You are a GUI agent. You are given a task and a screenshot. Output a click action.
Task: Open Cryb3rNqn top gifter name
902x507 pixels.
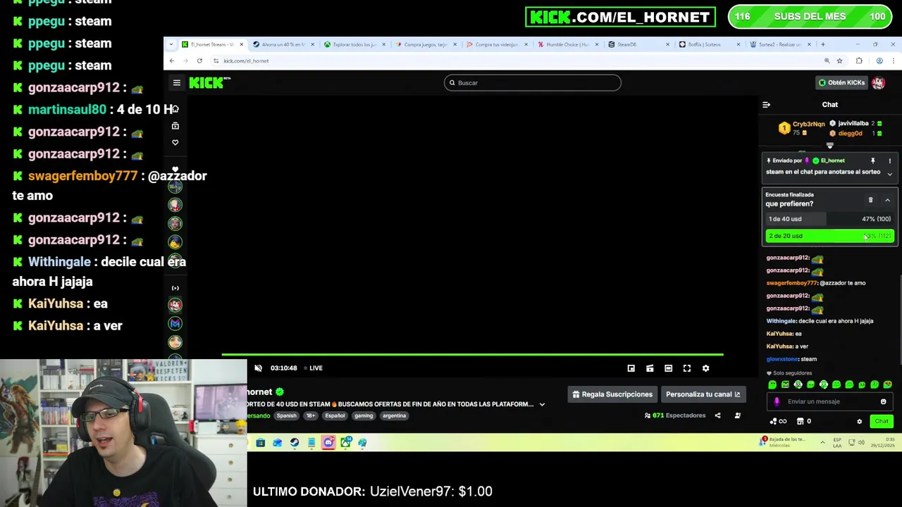coord(808,124)
